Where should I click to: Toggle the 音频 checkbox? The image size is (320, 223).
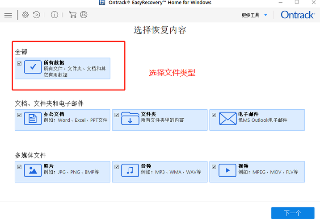point(117,167)
